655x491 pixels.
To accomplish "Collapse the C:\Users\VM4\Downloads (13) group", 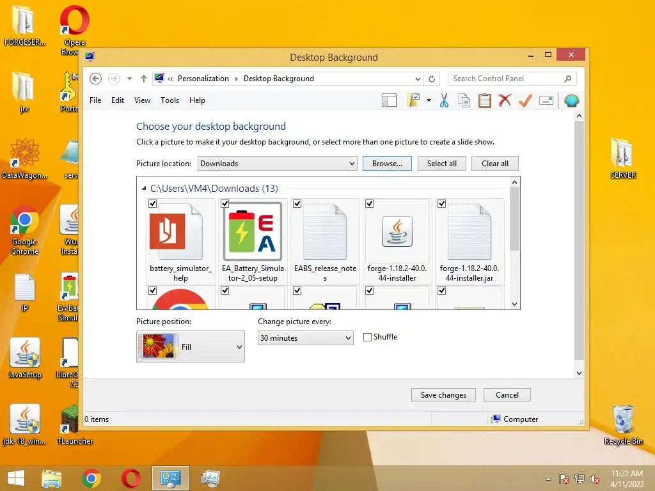I will click(x=144, y=189).
